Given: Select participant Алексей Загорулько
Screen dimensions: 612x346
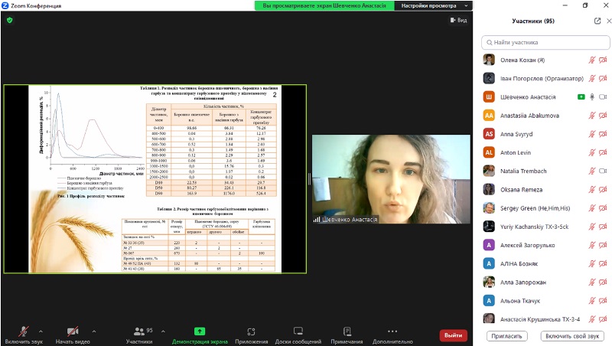Looking at the screenshot, I should tap(545, 245).
